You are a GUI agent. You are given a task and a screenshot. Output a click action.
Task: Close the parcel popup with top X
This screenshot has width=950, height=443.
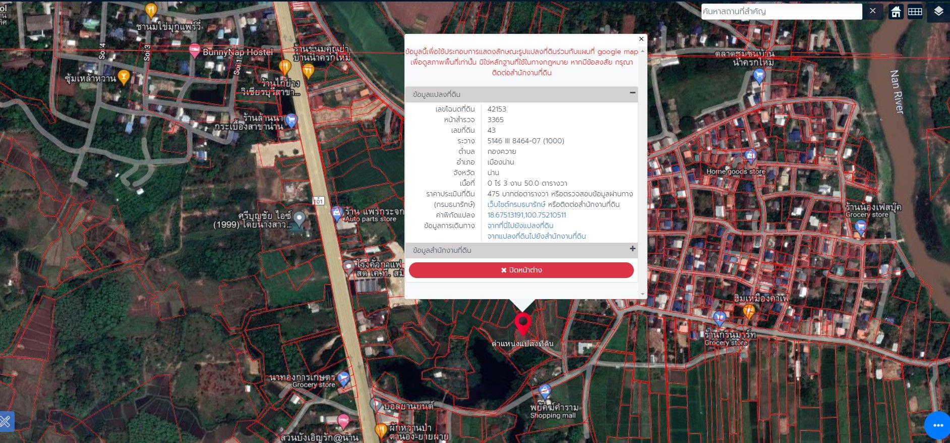(641, 39)
